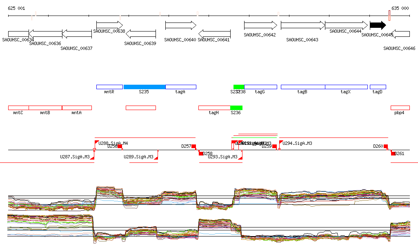418x250 pixels.
Task: Select the SAOUHSC_00637 gene arrow
Action: pos(77,34)
